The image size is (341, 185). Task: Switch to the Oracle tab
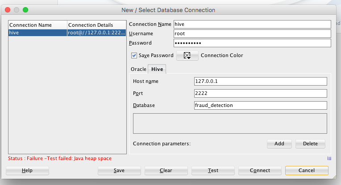(138, 69)
